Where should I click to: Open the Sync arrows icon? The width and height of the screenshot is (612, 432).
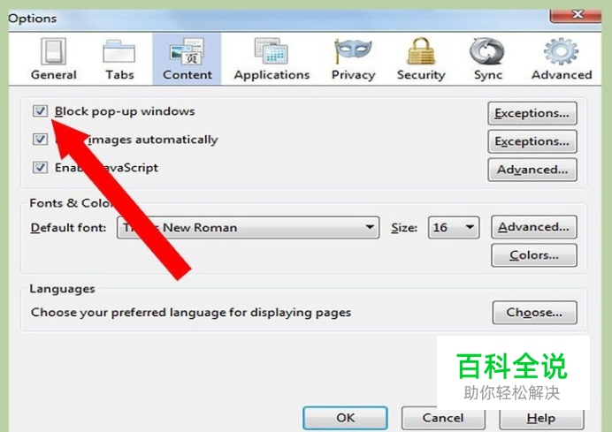tap(486, 51)
